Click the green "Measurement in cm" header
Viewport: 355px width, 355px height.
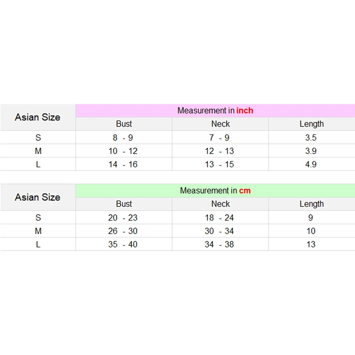215,190
